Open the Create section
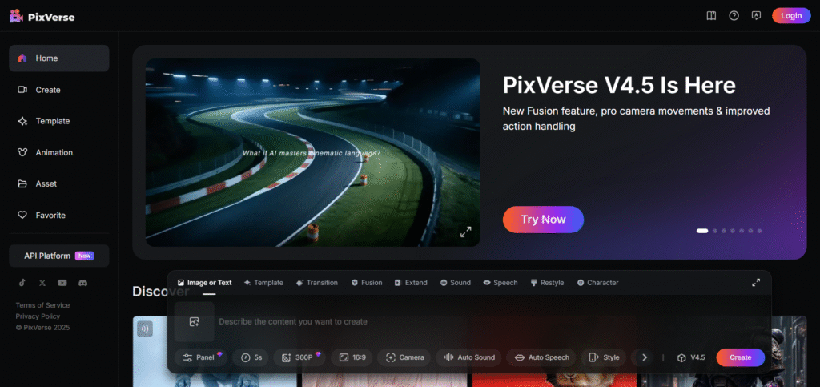Image resolution: width=820 pixels, height=387 pixels. click(59, 90)
